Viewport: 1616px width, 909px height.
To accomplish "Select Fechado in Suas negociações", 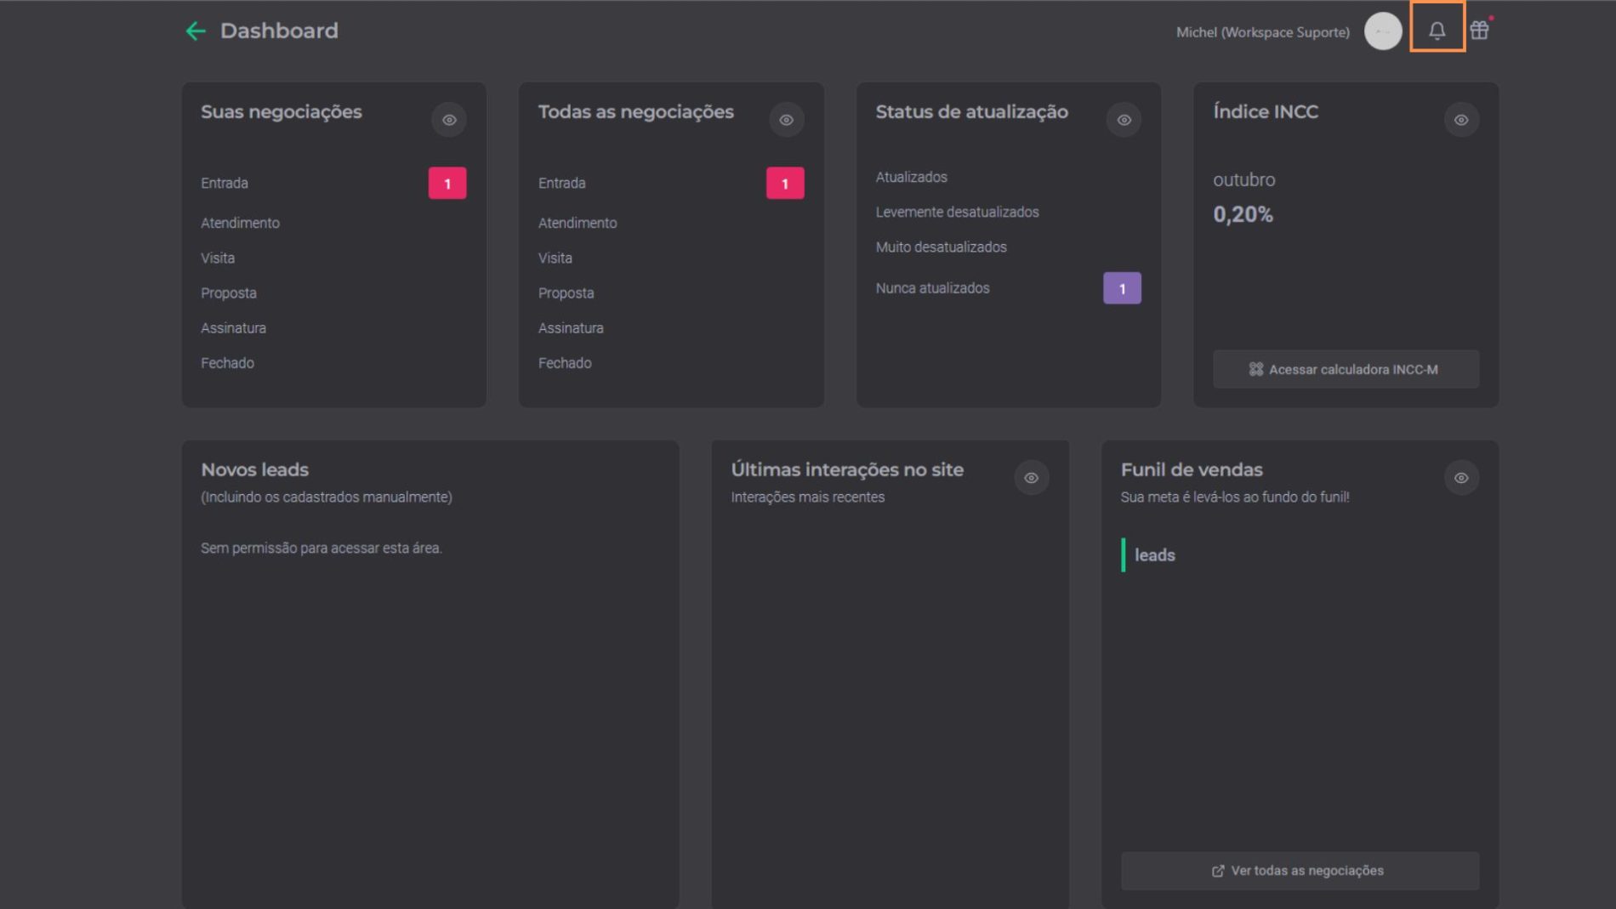I will [227, 362].
